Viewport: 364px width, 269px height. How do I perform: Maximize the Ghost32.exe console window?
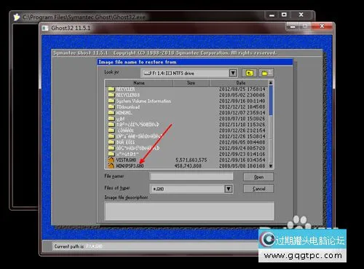pyautogui.click(x=284, y=15)
